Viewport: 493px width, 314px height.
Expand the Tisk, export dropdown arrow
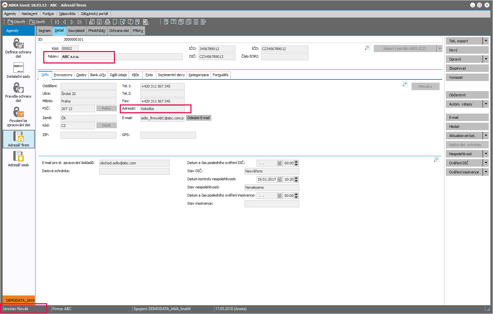coord(486,41)
